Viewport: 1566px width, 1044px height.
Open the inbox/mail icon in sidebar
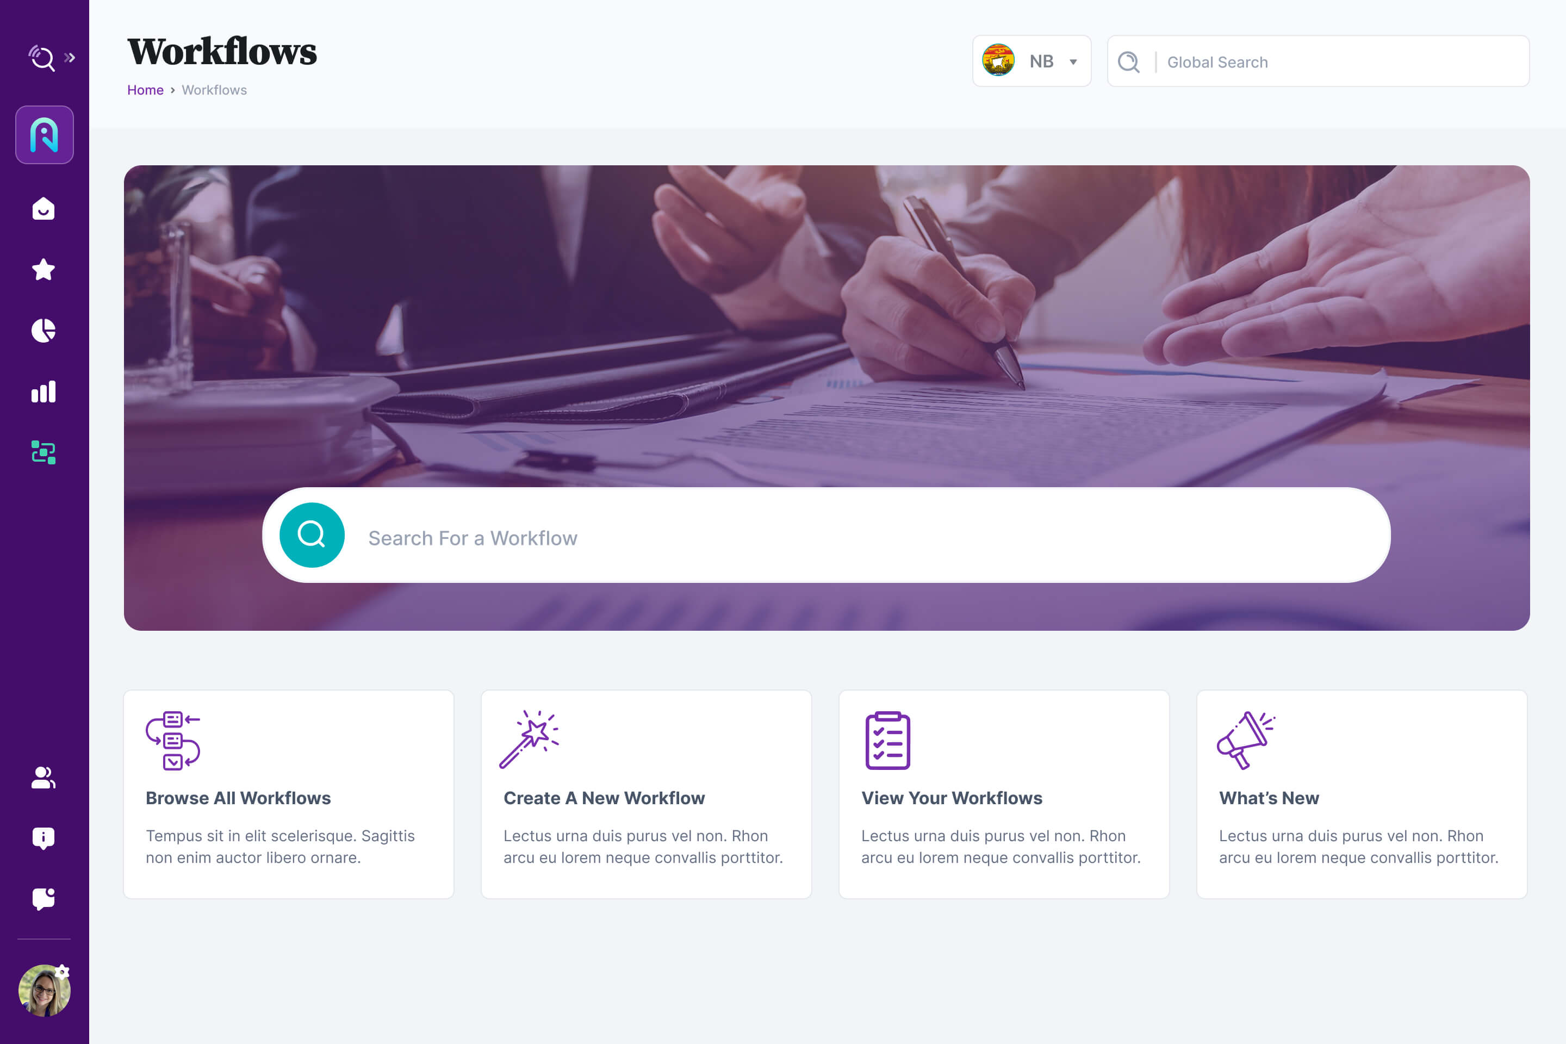[x=44, y=210]
